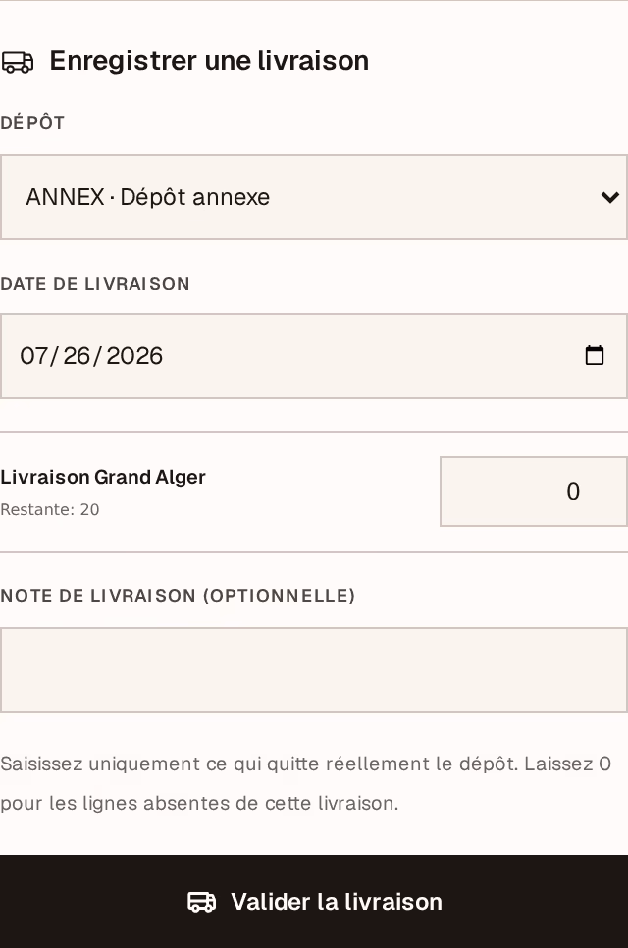Expand the Dépôt chevron arrow
628x948 pixels.
pos(610,197)
